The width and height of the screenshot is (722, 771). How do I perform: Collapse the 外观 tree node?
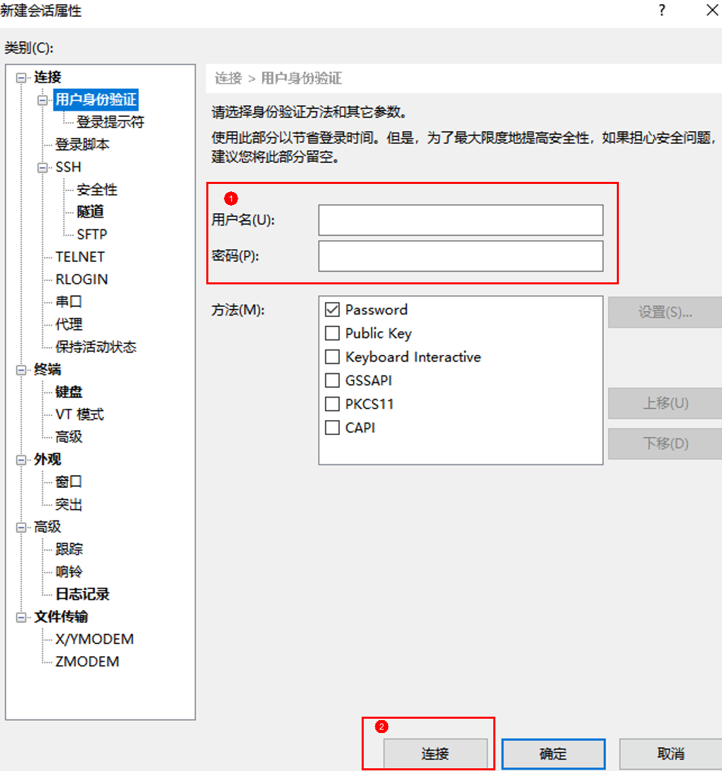21,460
